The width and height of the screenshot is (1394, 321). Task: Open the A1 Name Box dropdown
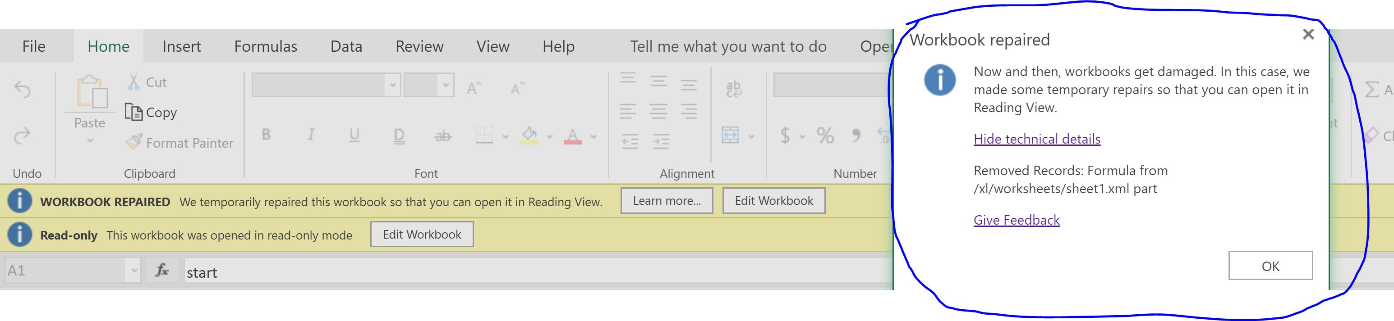coord(133,270)
